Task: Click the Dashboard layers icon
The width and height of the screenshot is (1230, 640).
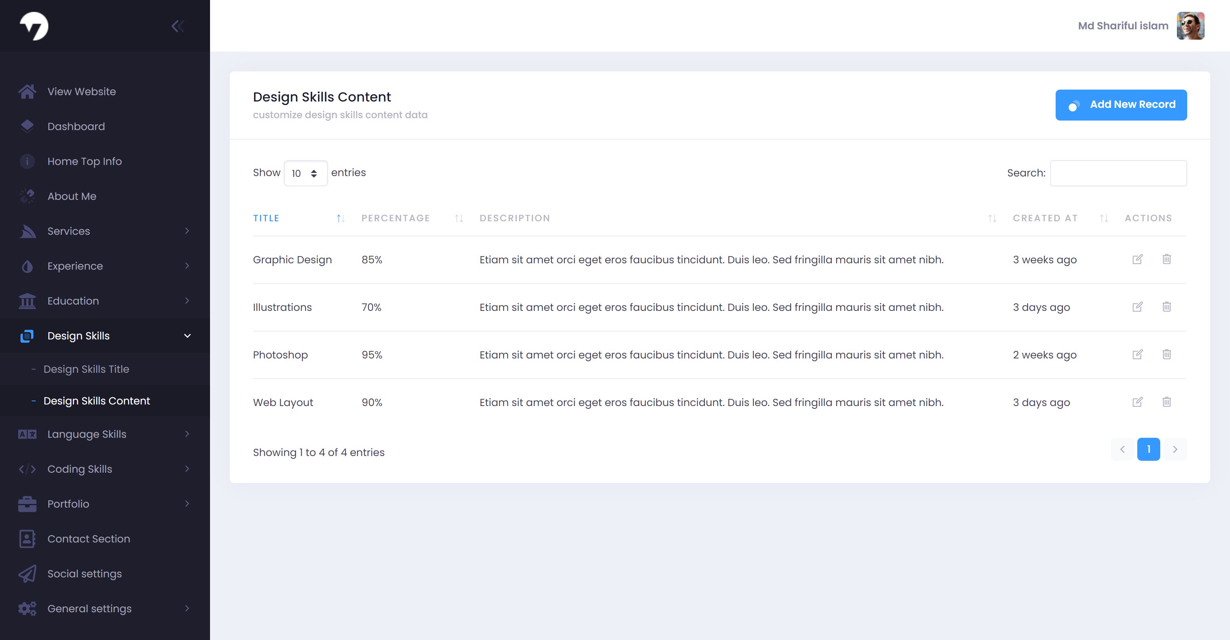Action: coord(27,126)
